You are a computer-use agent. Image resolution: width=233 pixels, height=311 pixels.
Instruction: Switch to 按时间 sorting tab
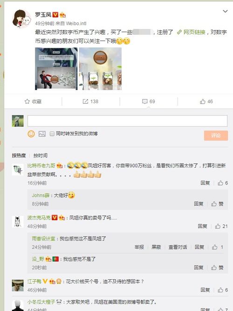pyautogui.click(x=41, y=155)
